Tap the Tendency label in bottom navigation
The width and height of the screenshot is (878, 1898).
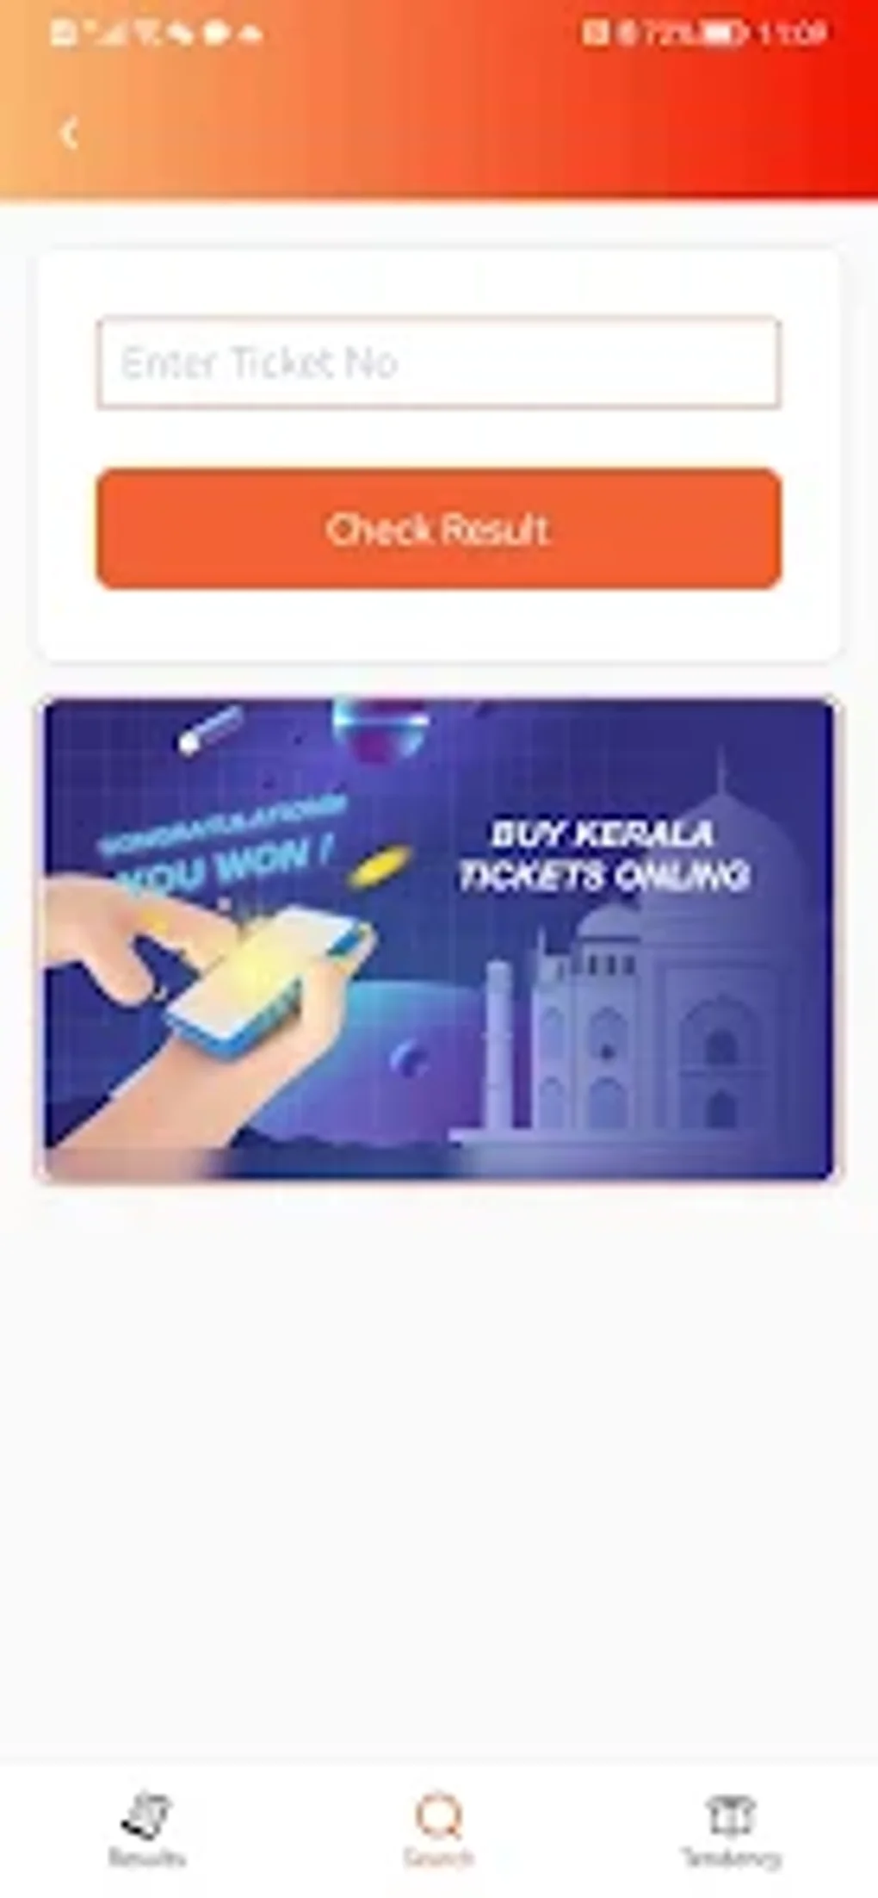731,1858
